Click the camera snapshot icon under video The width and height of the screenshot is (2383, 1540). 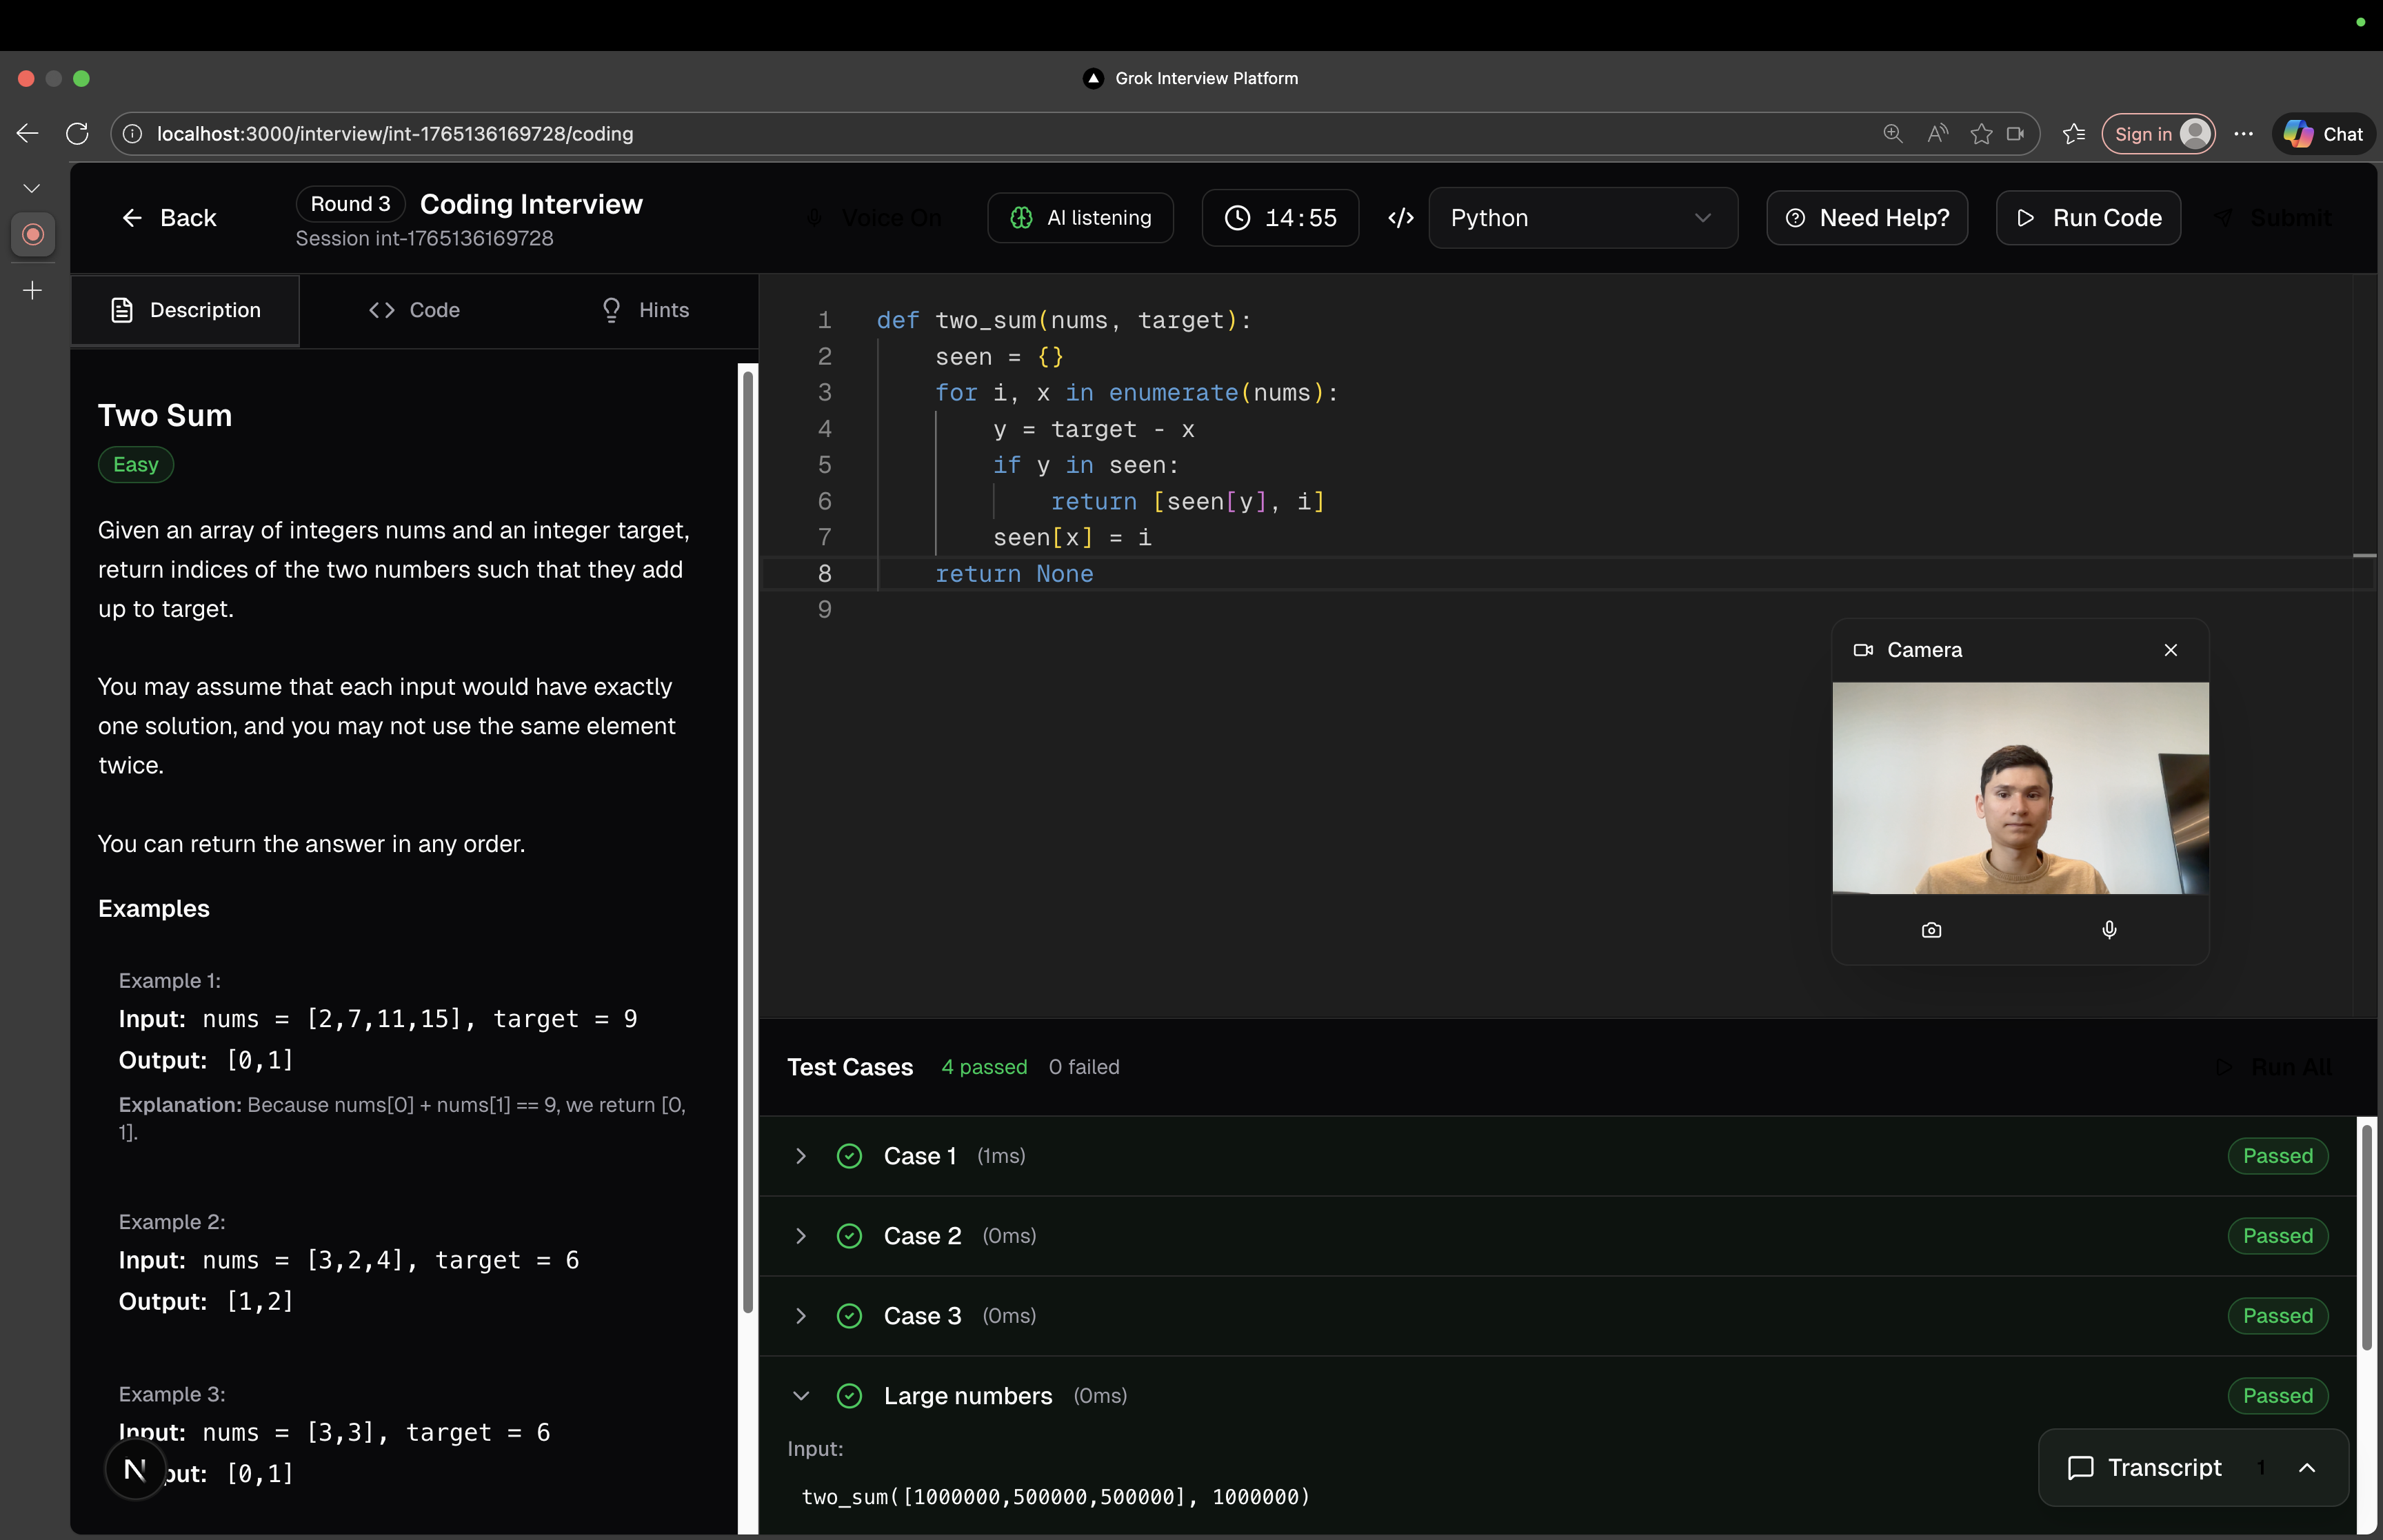1931,930
